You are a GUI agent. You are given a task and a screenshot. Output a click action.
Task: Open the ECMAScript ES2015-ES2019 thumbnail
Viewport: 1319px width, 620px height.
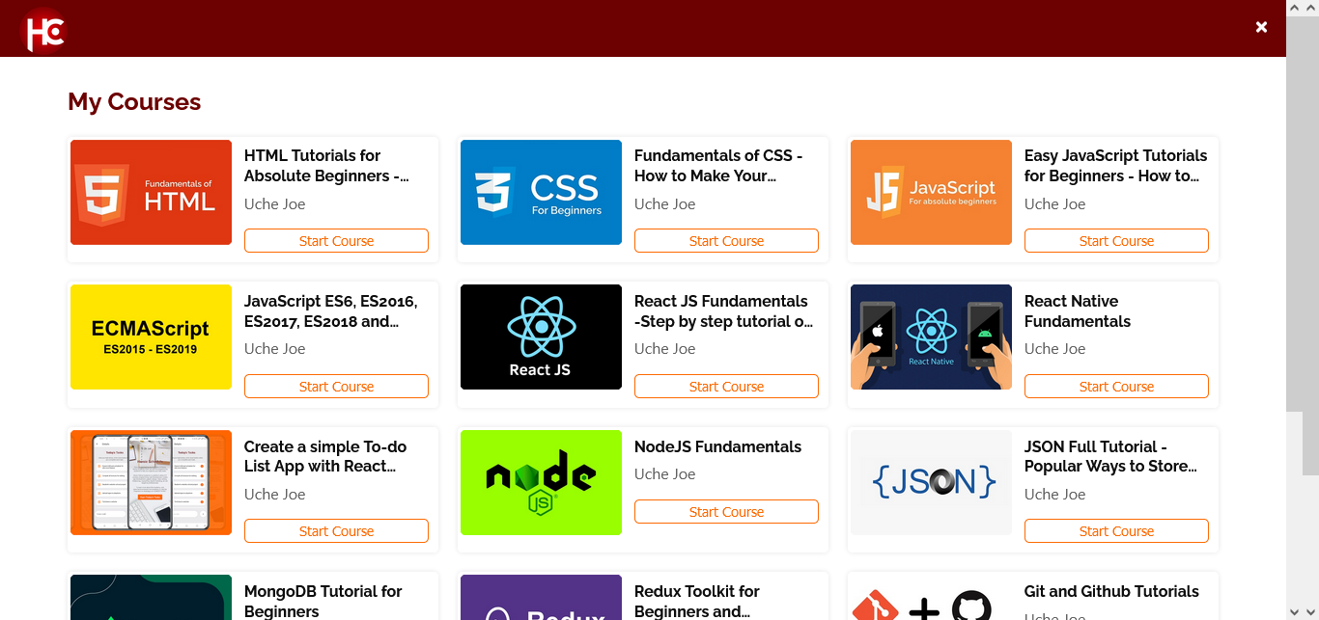click(151, 337)
